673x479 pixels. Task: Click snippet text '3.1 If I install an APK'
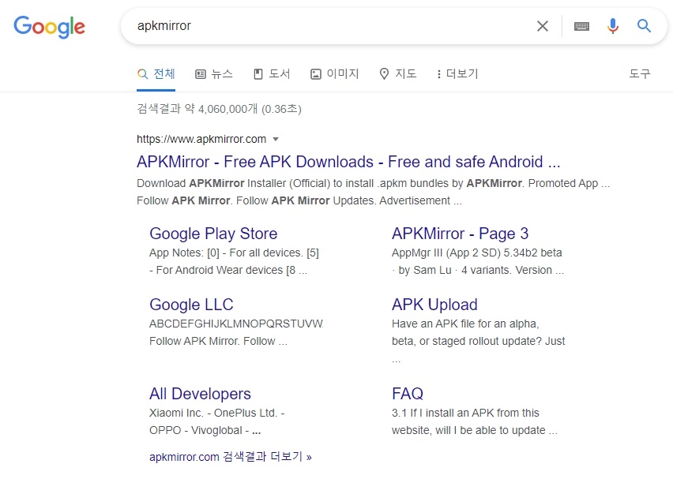pos(474,421)
